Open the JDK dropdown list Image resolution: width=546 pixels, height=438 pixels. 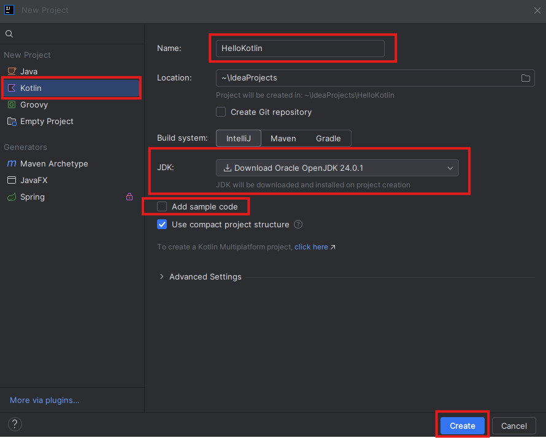pyautogui.click(x=337, y=168)
